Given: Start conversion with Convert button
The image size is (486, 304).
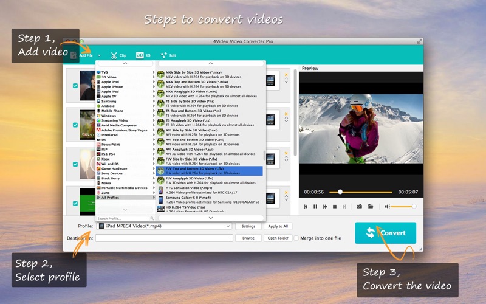Looking at the screenshot, I should 385,233.
